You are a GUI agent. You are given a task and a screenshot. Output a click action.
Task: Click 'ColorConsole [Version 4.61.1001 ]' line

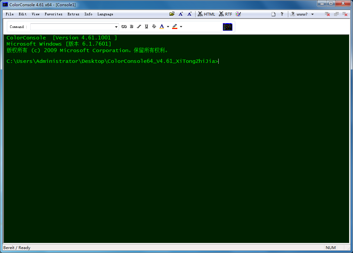tap(62, 38)
